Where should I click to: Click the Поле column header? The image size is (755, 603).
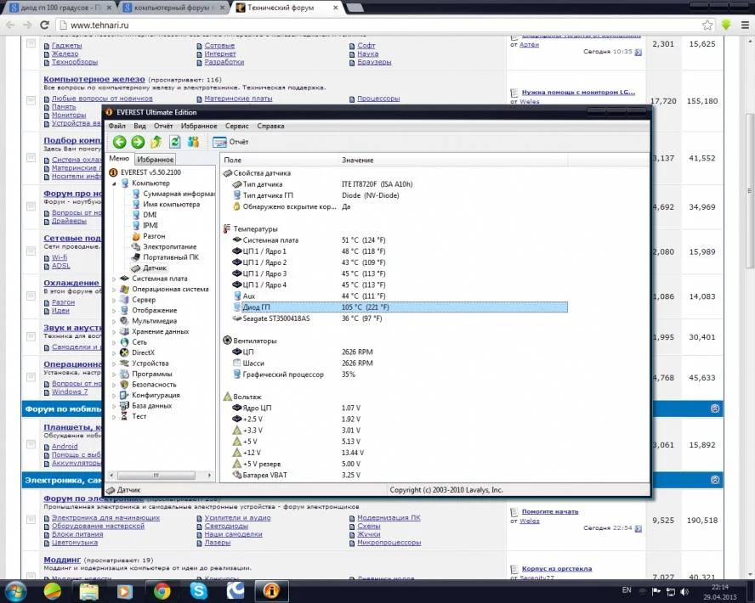pos(233,160)
